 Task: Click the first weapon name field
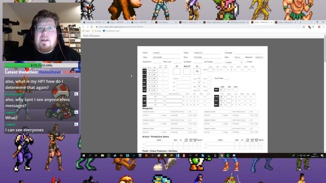pos(156,112)
